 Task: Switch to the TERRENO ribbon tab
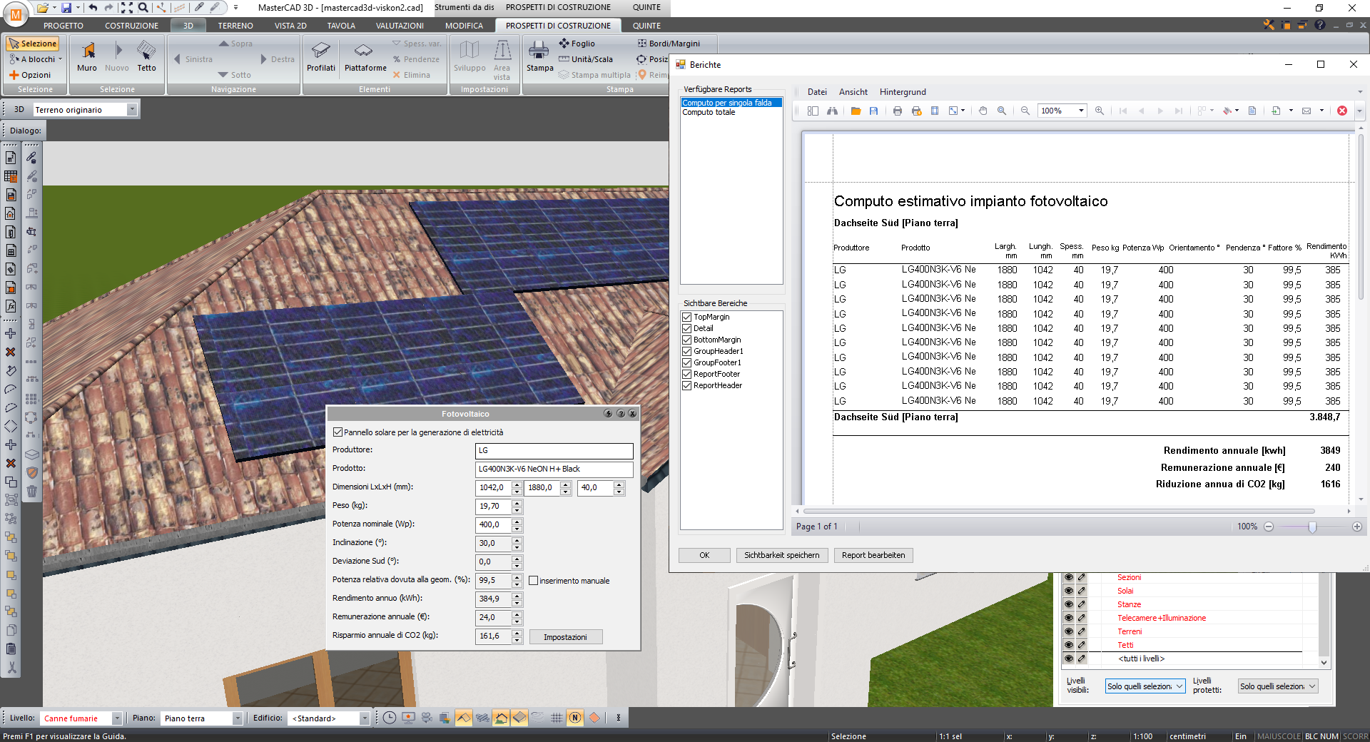coord(235,26)
